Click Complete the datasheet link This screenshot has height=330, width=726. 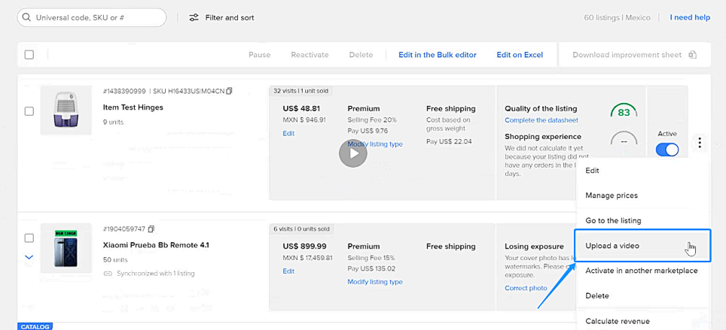pos(541,120)
